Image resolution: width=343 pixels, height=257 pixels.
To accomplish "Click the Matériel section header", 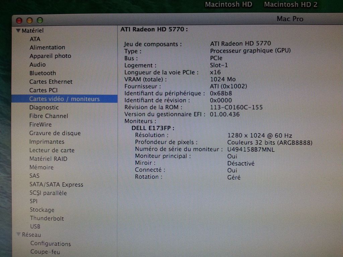I will point(32,30).
